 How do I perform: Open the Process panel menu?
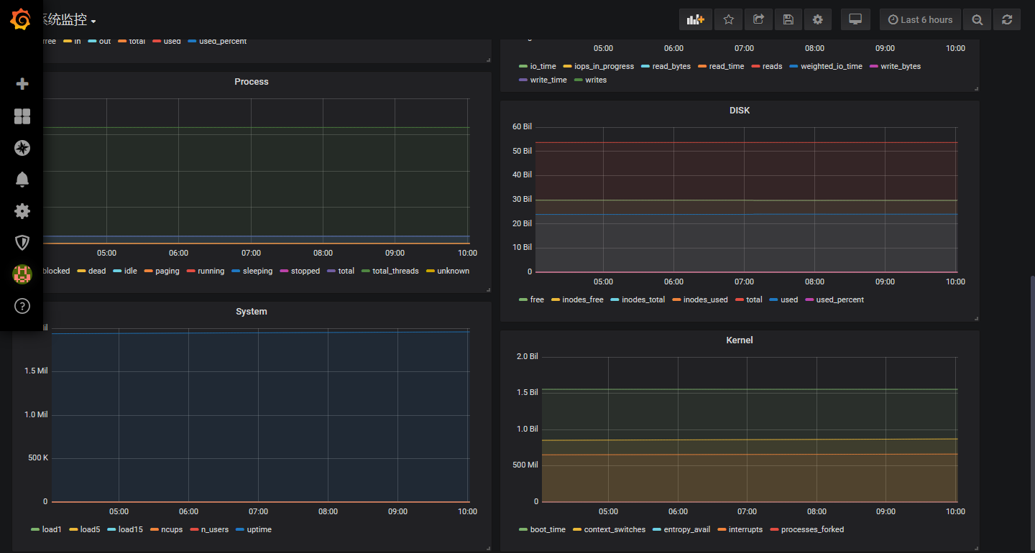coord(252,81)
